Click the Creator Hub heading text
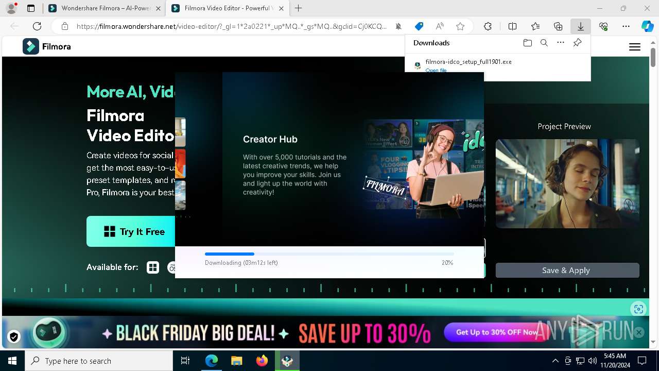 coord(270,139)
